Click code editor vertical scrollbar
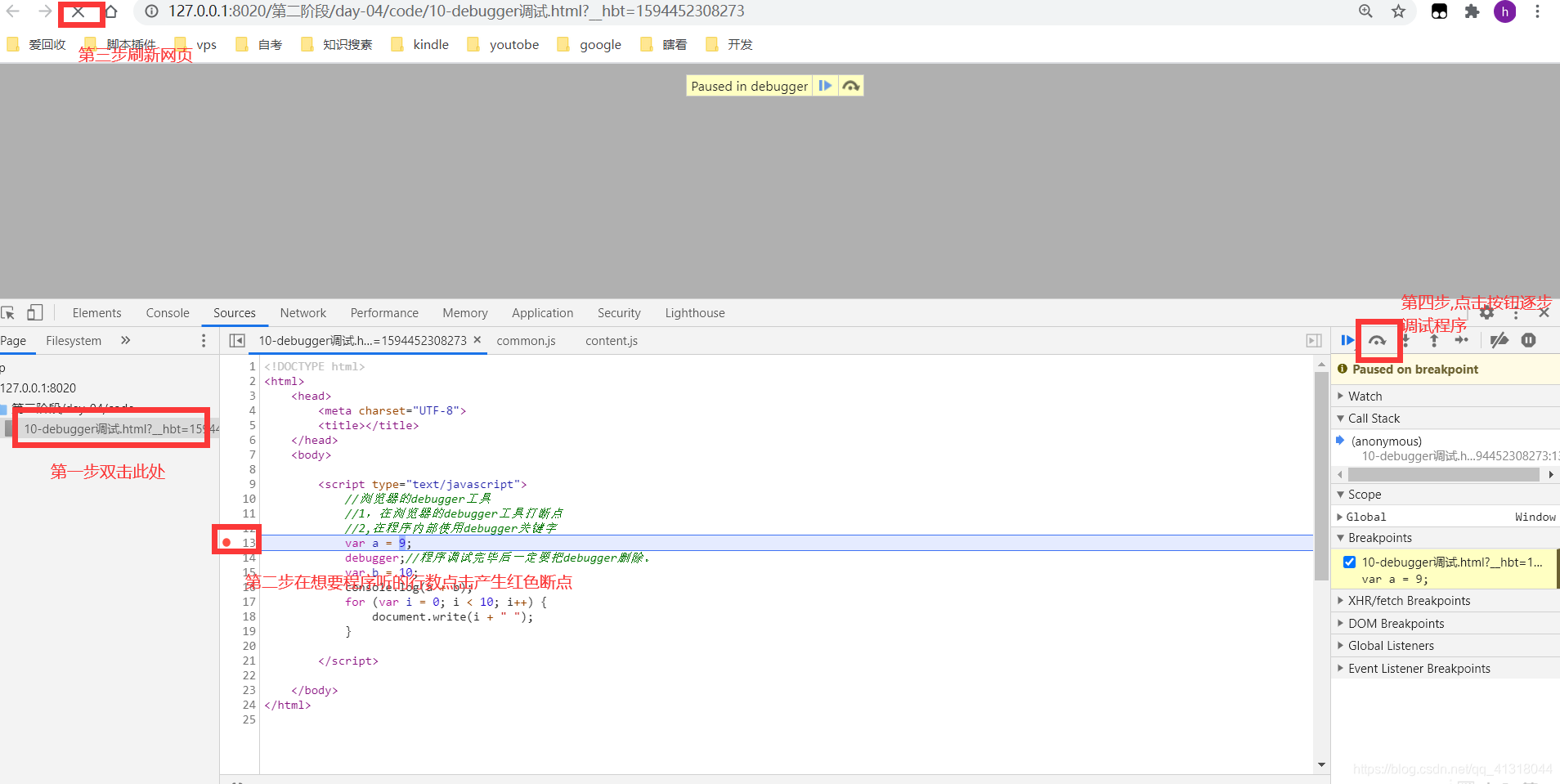This screenshot has width=1560, height=784. 1321,476
